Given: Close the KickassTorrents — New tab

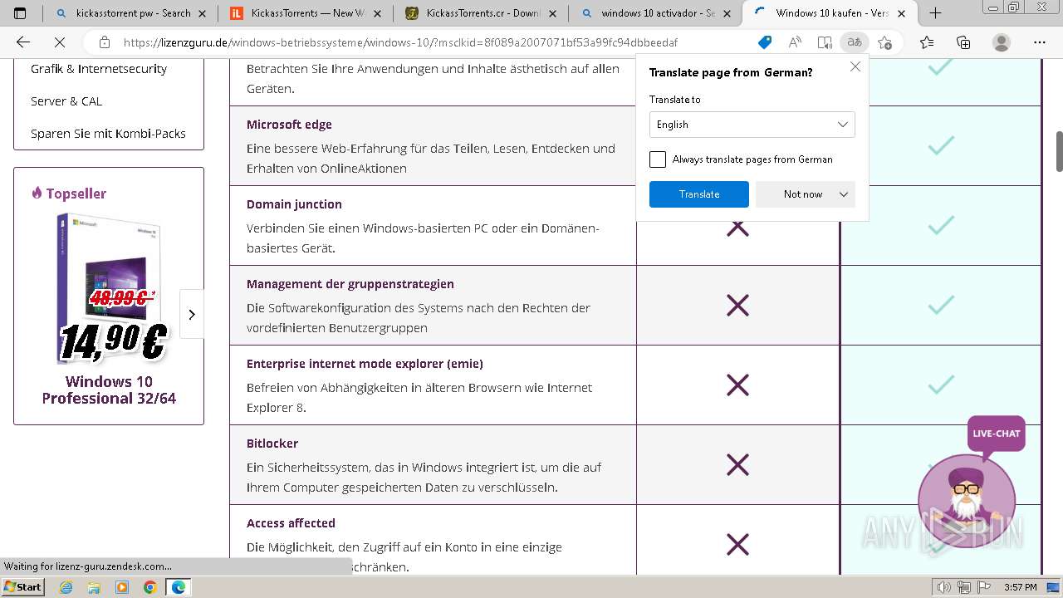Looking at the screenshot, I should click(378, 13).
